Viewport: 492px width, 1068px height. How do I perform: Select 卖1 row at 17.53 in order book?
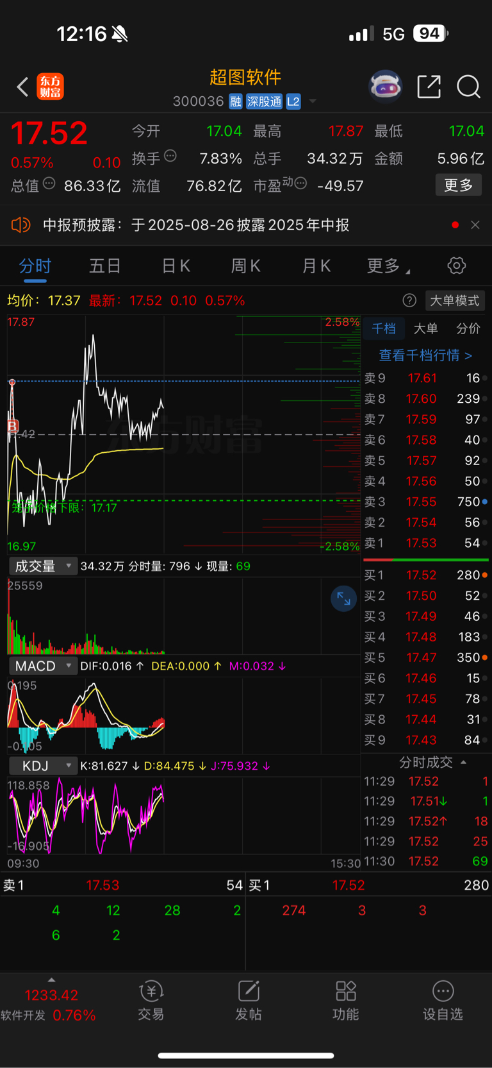(425, 543)
